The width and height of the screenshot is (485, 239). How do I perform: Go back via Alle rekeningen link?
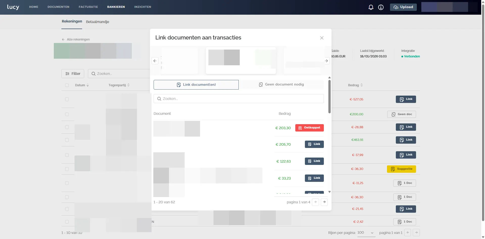click(x=76, y=39)
